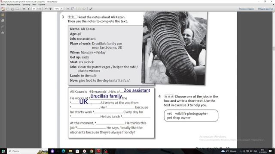This screenshot has height=154, width=275.
Task: Click the email envelope toolbar icon
Action: [17, 9]
